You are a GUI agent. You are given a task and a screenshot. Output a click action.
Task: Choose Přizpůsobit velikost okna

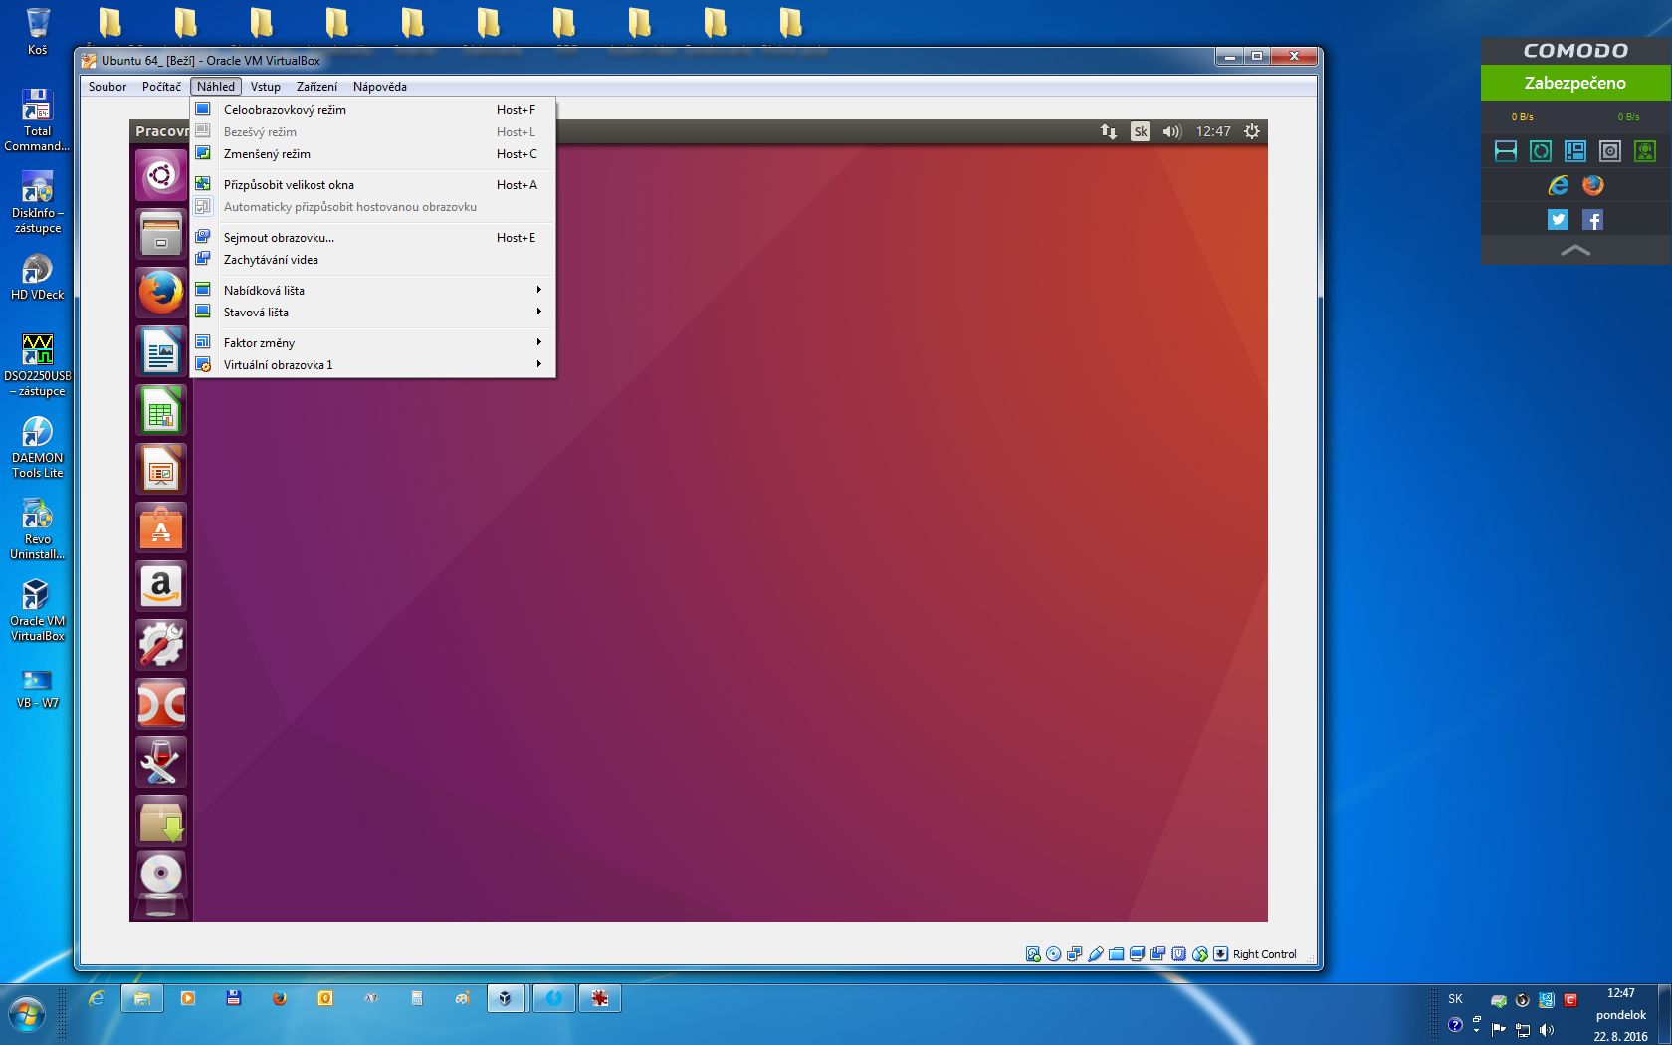point(372,185)
